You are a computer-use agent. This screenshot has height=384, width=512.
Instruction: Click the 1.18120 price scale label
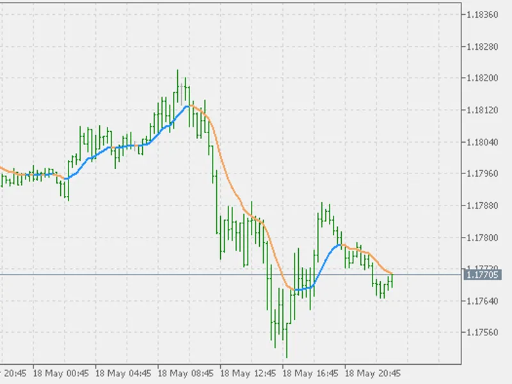tap(483, 110)
